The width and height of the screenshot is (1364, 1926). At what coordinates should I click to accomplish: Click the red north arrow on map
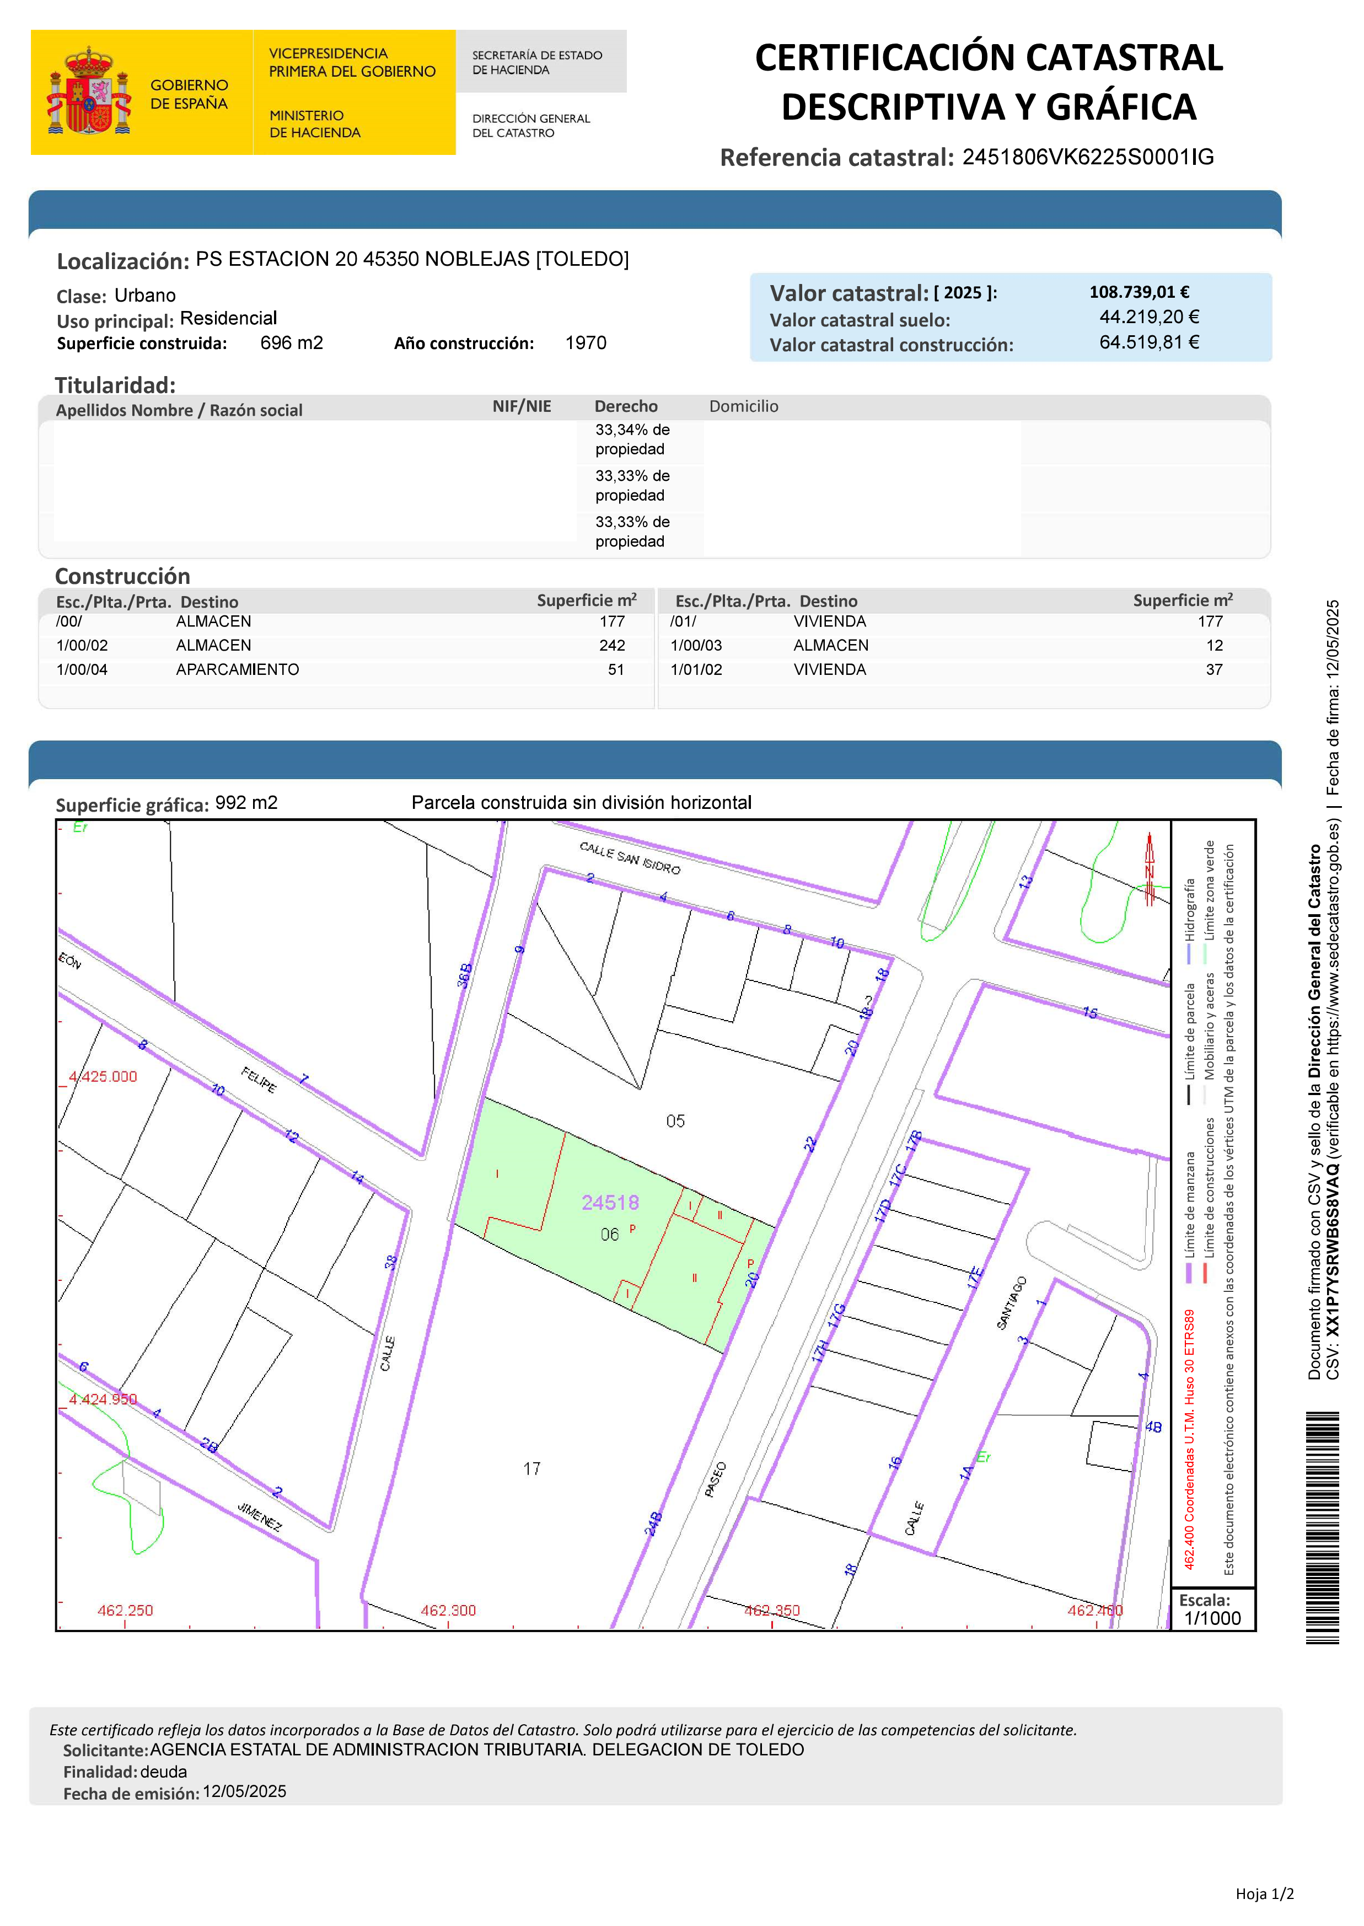click(1150, 868)
